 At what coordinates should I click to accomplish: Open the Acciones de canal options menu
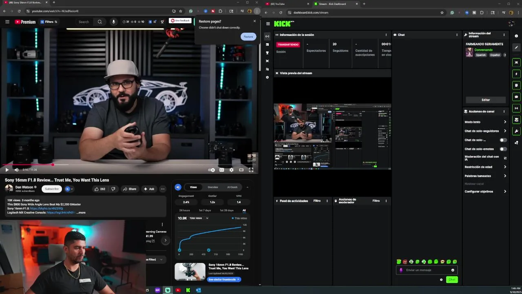click(504, 111)
